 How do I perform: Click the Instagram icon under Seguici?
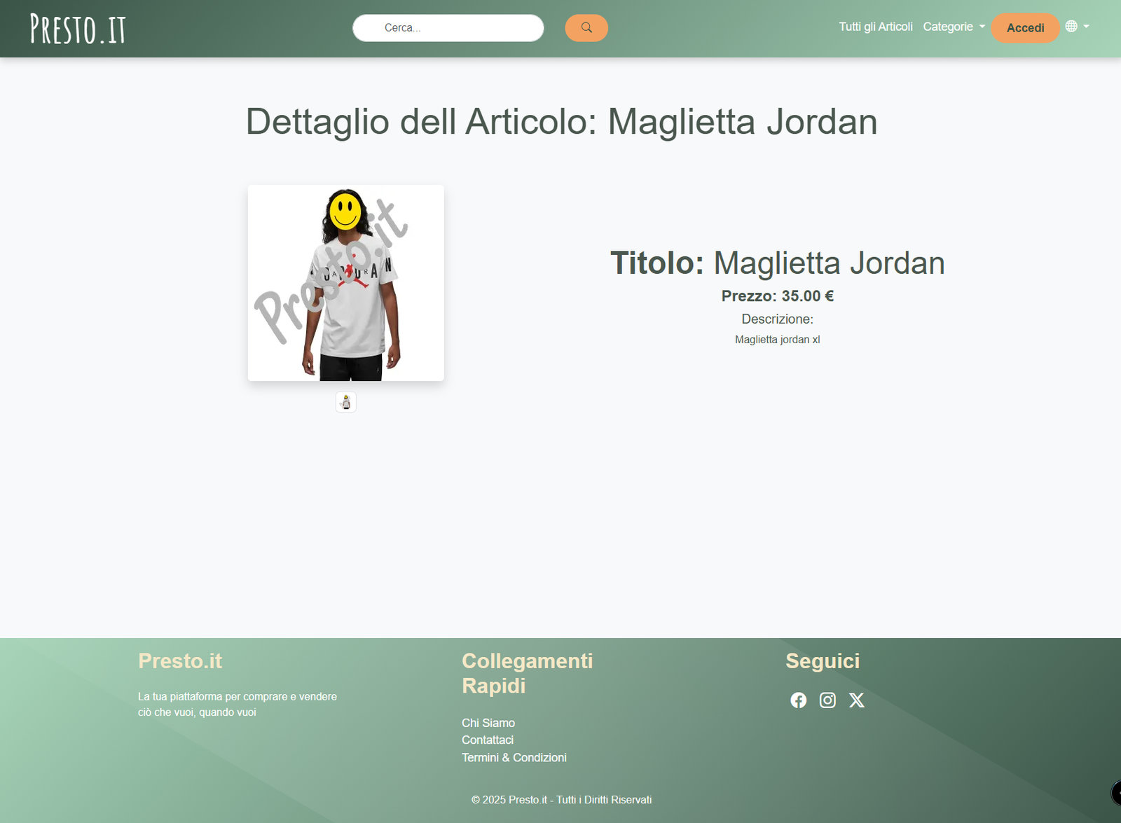(x=827, y=700)
